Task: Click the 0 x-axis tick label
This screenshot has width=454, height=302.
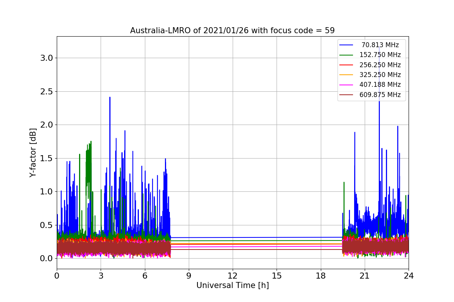Action: 57,276
